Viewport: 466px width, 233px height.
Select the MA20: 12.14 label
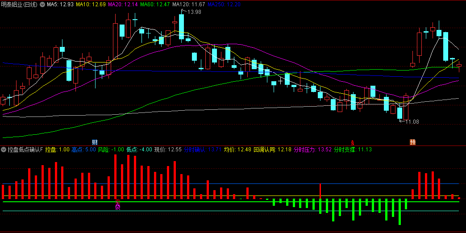(122, 5)
